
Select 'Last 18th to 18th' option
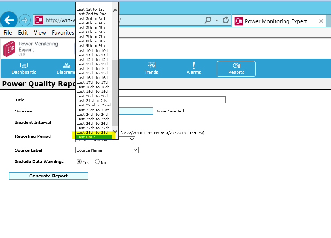click(x=94, y=87)
